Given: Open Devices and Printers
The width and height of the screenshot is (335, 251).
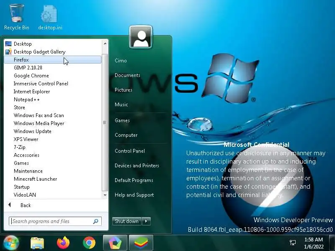Looking at the screenshot, I should click(x=137, y=166).
